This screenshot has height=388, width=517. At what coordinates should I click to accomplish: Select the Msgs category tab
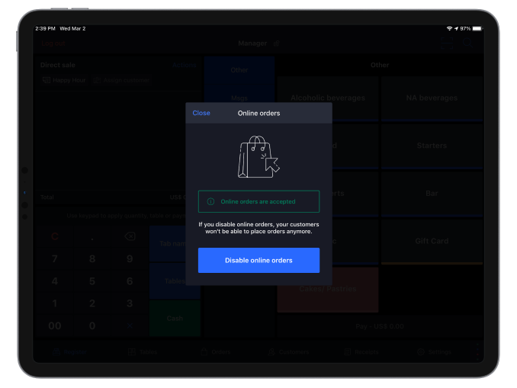coord(239,98)
